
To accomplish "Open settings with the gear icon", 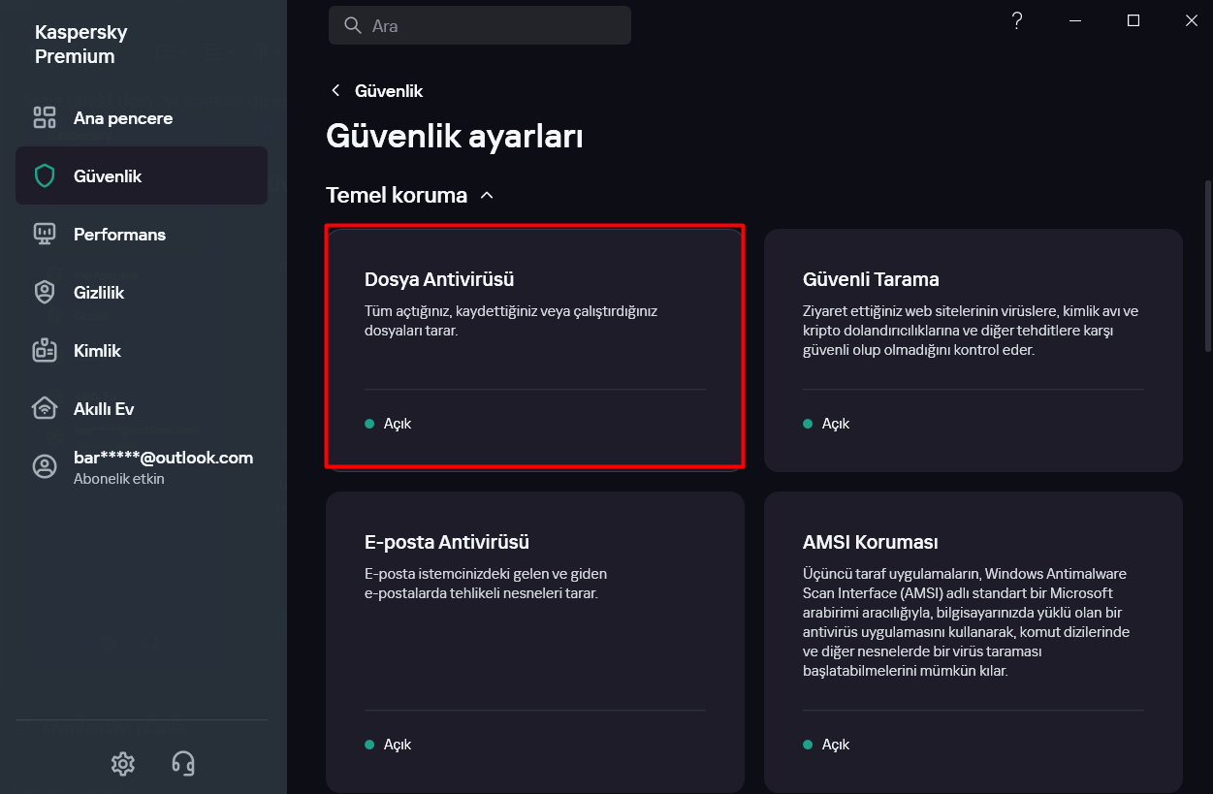I will click(123, 764).
